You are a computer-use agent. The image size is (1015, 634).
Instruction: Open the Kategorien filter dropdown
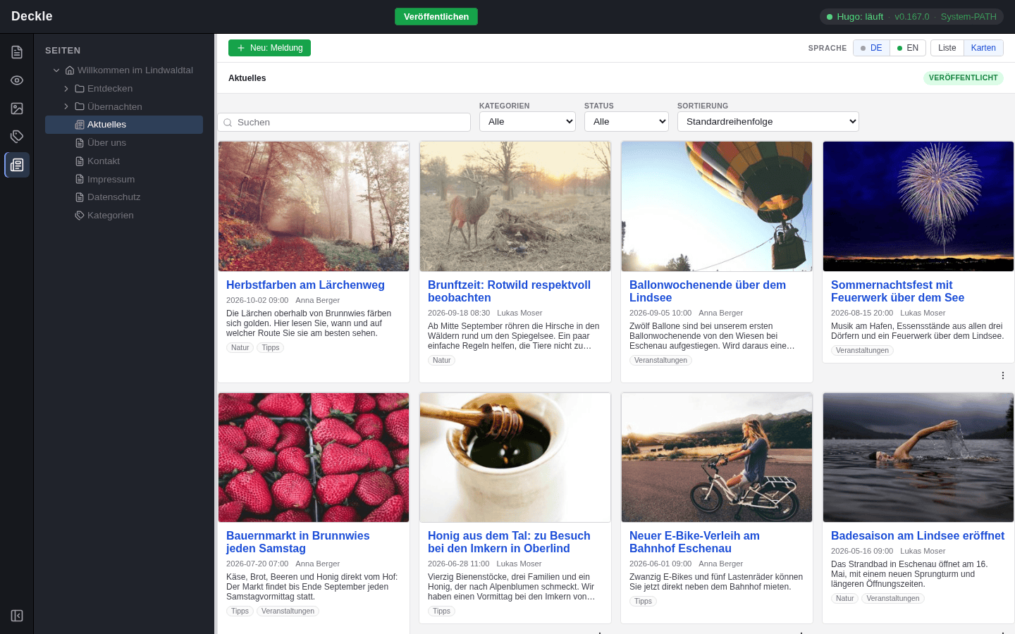[x=527, y=122]
